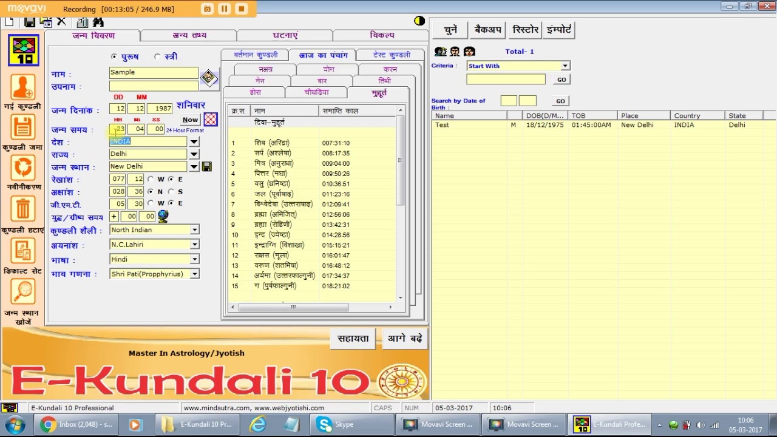
Task: Open the कुण्डली शैली North Indian dropdown
Action: [194, 230]
